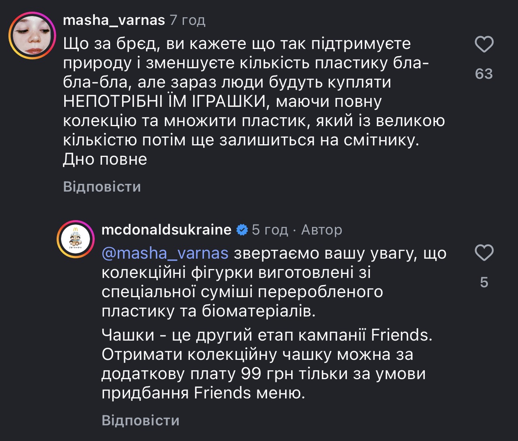Click 'спеціальної суміші переробленого' text line
518x441 pixels.
(x=242, y=292)
